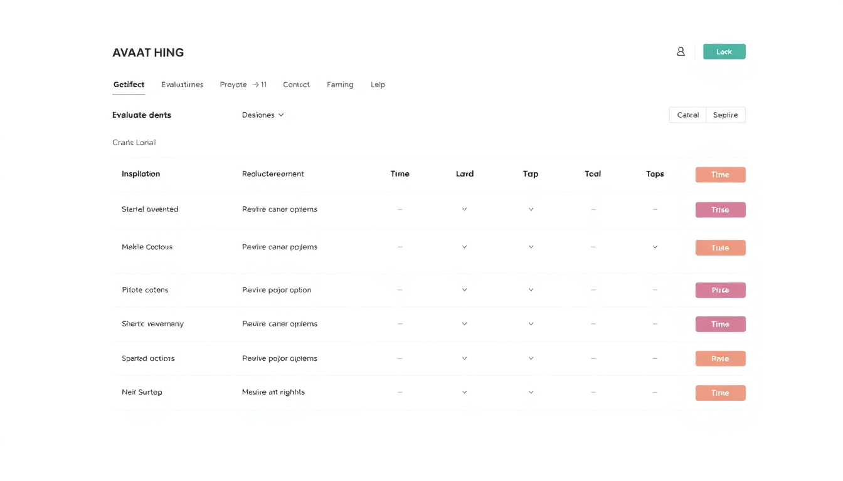Click the Crarte Lorial link
Screen dimensions: 843x481
pos(134,142)
